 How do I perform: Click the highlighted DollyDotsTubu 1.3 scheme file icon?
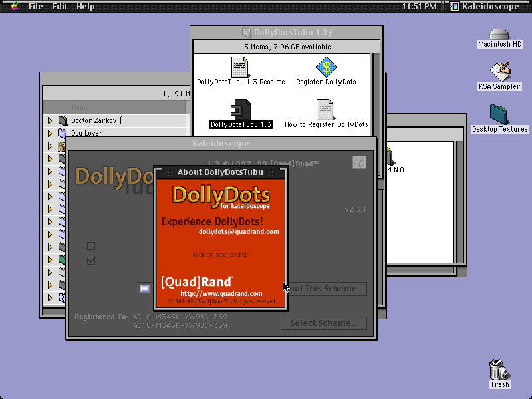point(241,109)
